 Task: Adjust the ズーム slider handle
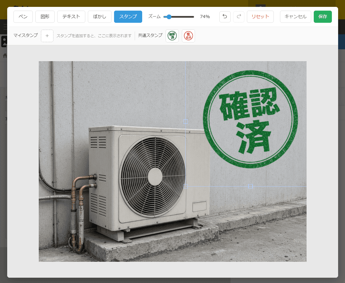(x=169, y=17)
